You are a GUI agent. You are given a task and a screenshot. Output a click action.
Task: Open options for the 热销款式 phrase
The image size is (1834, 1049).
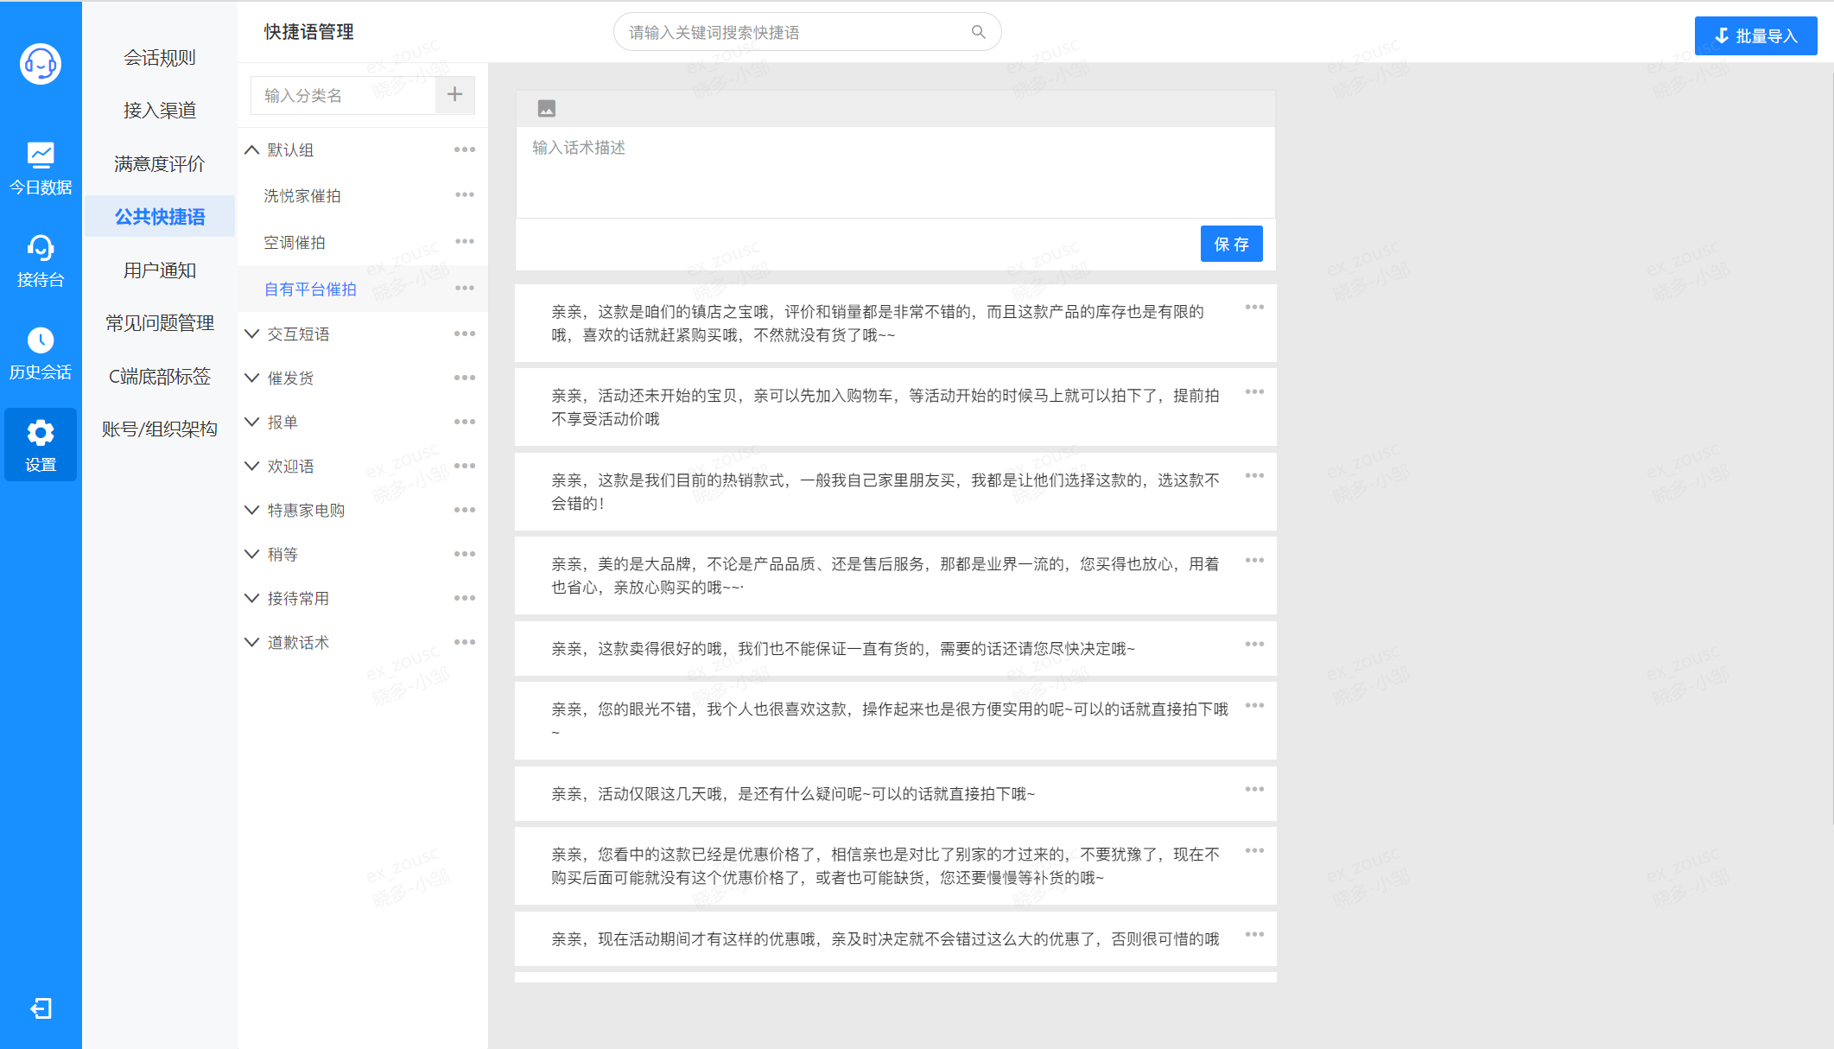pos(1254,476)
